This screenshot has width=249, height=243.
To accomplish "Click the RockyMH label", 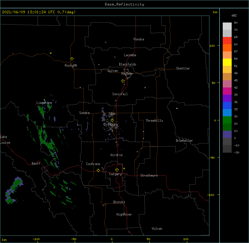I will click(x=71, y=66).
